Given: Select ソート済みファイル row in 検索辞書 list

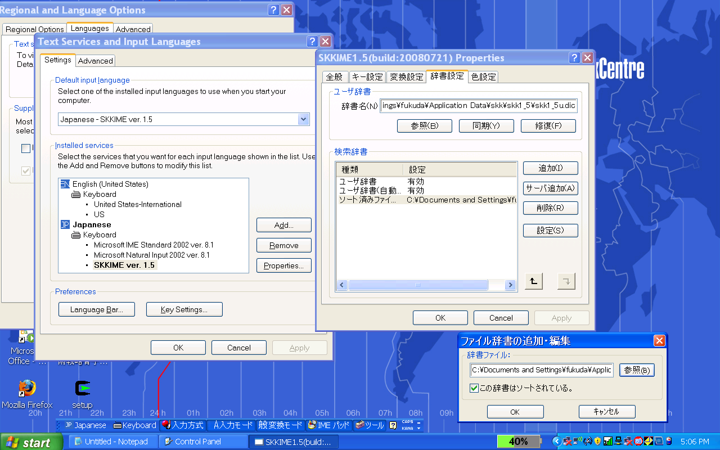Looking at the screenshot, I should click(x=427, y=200).
